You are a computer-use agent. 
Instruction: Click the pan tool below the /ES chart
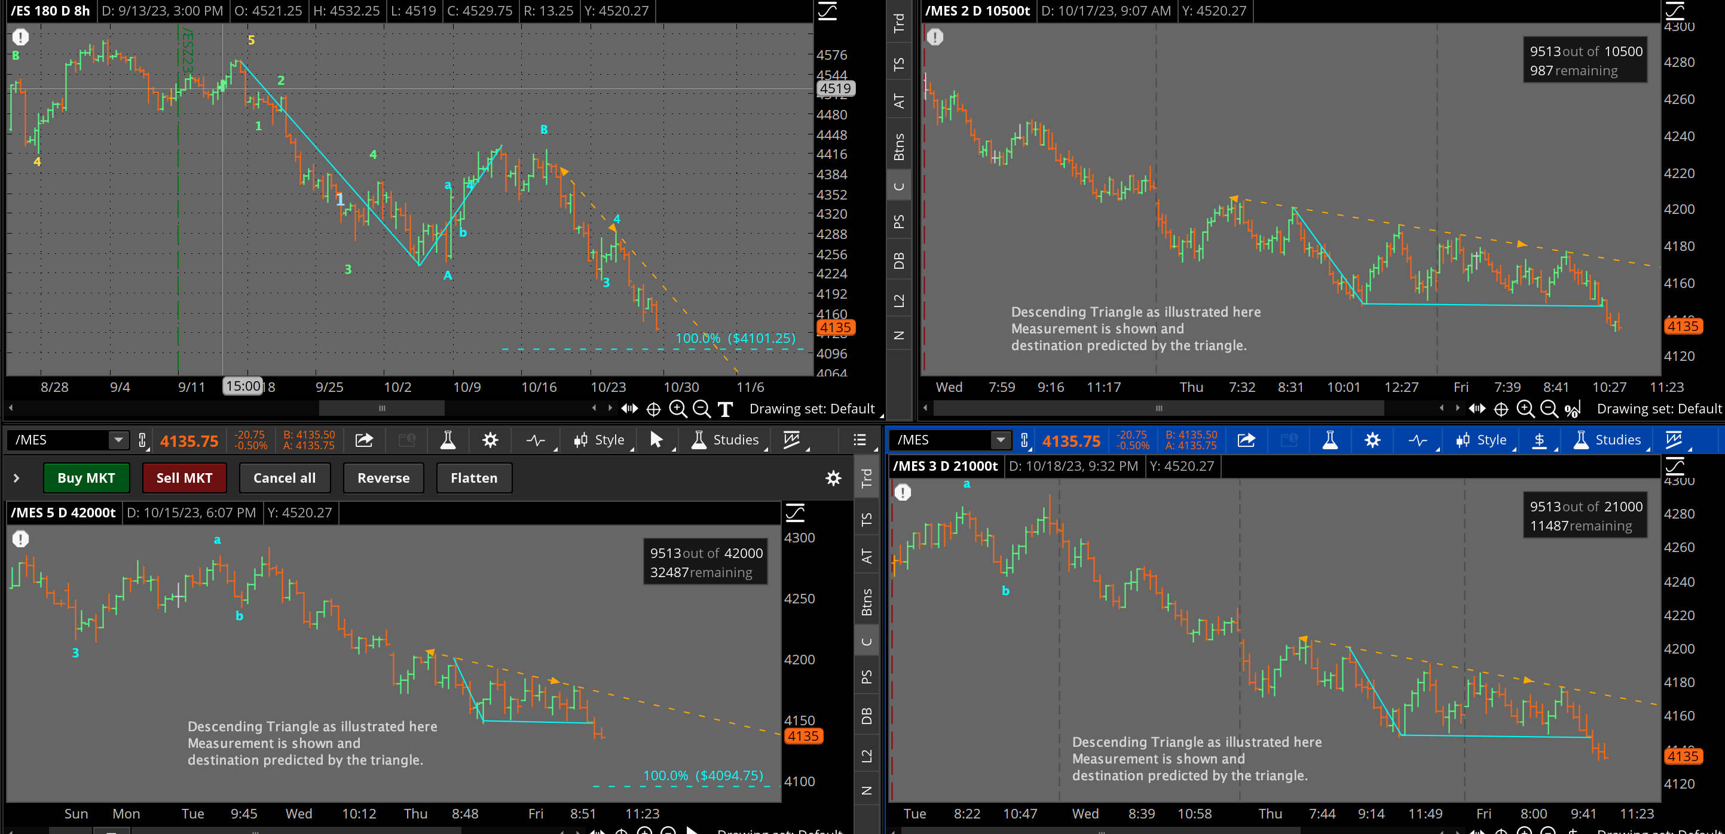[629, 408]
